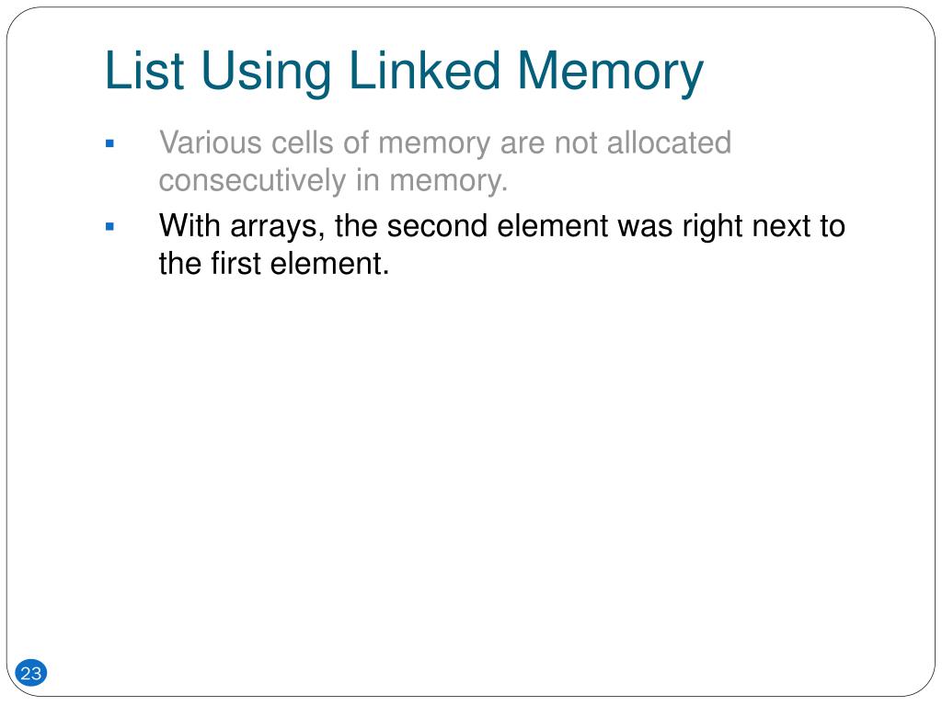Select the gray line Various cells of memory

(445, 144)
